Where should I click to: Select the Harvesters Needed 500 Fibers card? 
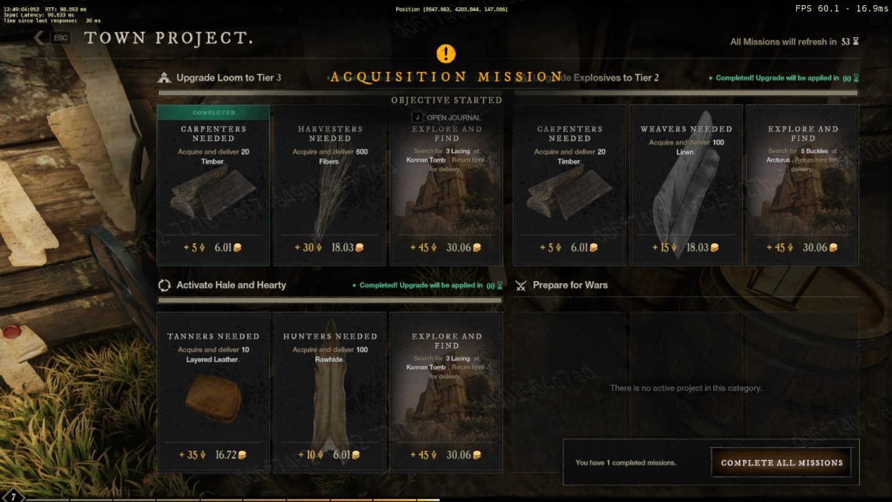pyautogui.click(x=330, y=185)
